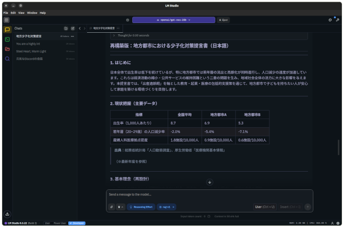The width and height of the screenshot is (344, 228).
Task: Open the 元気なDiscordの会話 chat
Action: click(45, 58)
